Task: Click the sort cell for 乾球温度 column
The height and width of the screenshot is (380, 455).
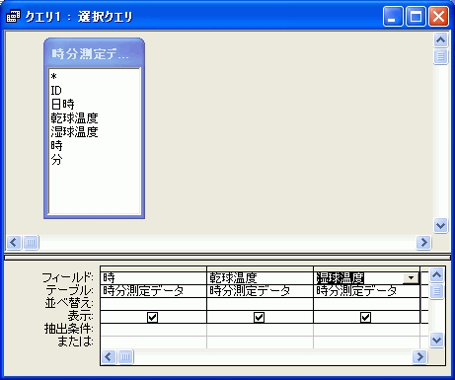Action: pyautogui.click(x=260, y=304)
